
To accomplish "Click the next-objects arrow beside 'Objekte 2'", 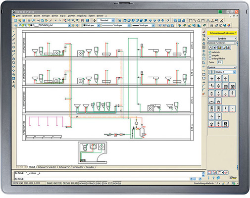I will [213, 72].
